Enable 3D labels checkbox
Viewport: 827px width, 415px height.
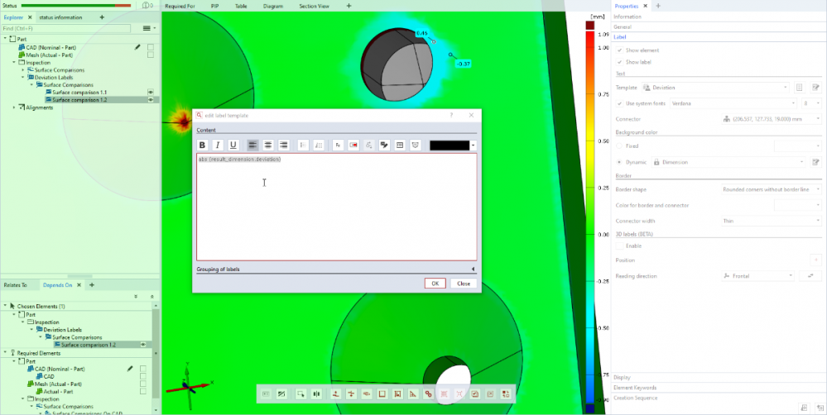click(619, 246)
